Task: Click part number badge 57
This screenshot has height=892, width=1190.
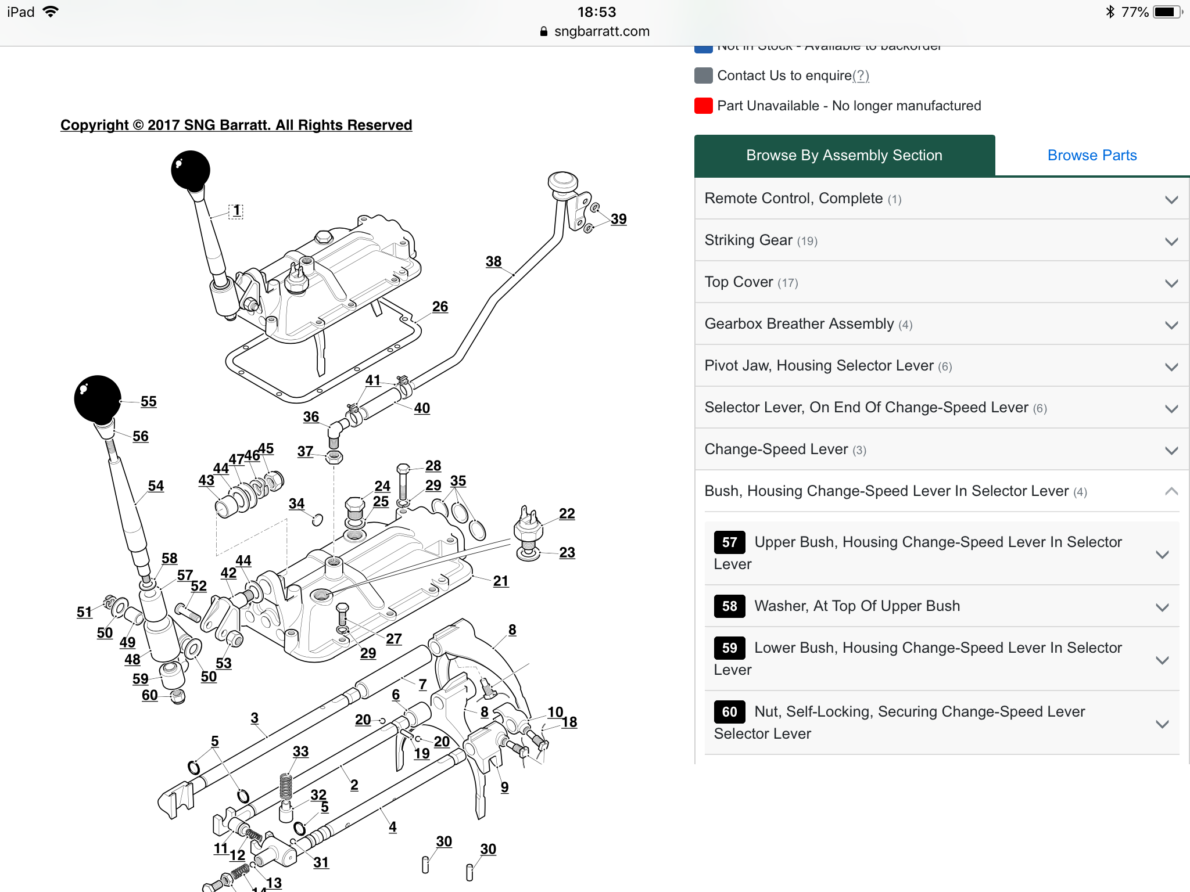Action: [729, 542]
